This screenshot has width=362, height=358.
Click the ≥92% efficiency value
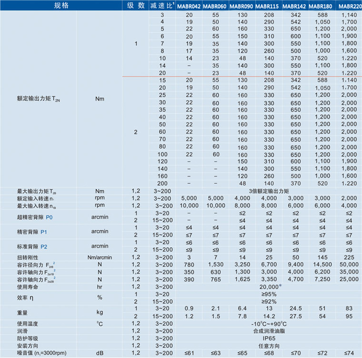pos(268,301)
